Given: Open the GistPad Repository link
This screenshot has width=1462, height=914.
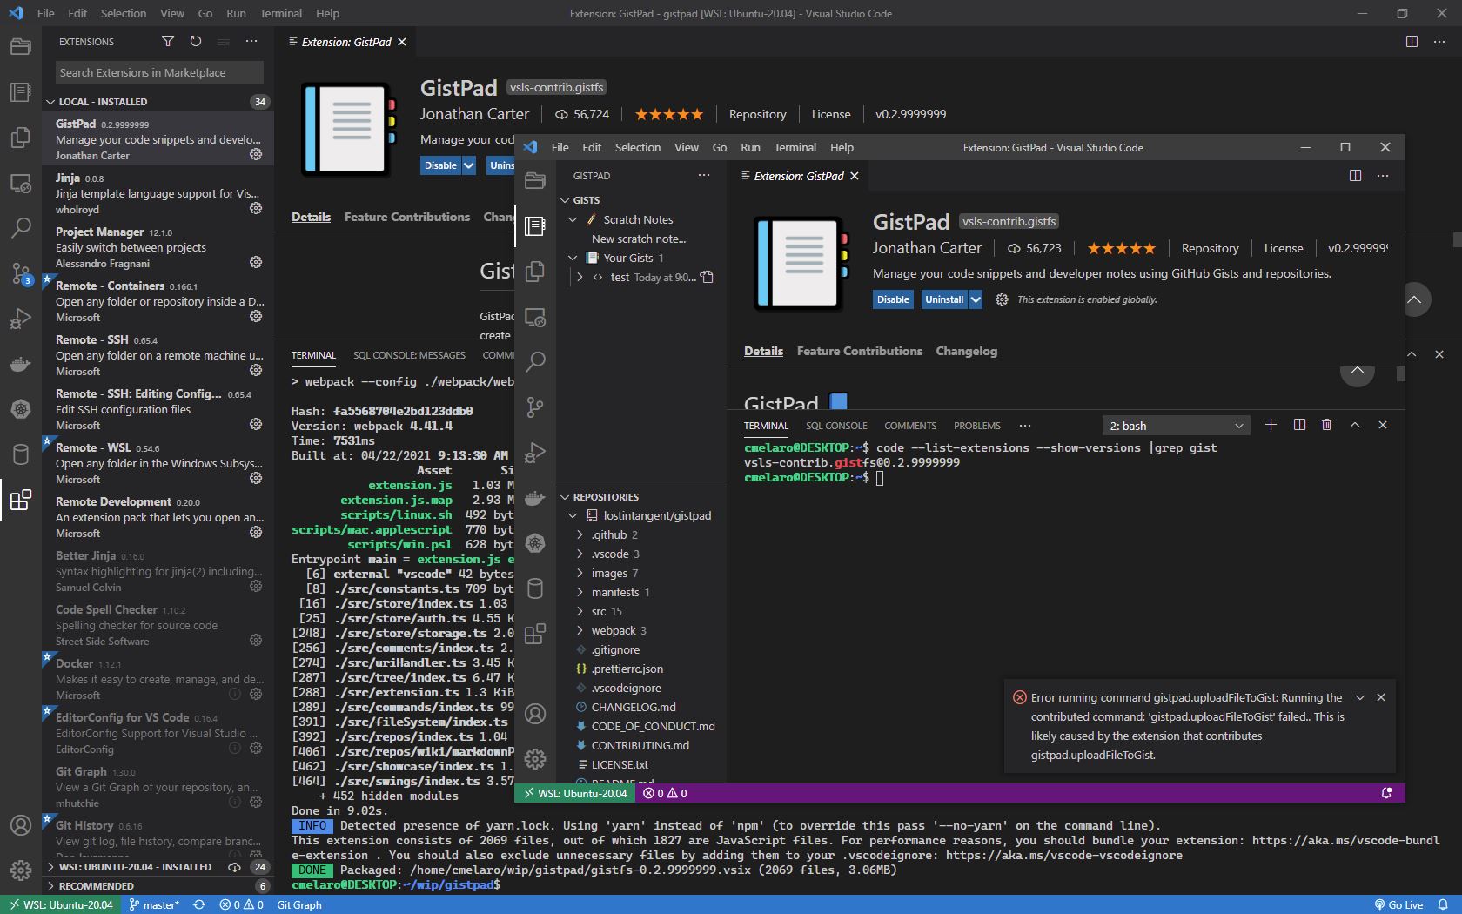Looking at the screenshot, I should [1210, 248].
